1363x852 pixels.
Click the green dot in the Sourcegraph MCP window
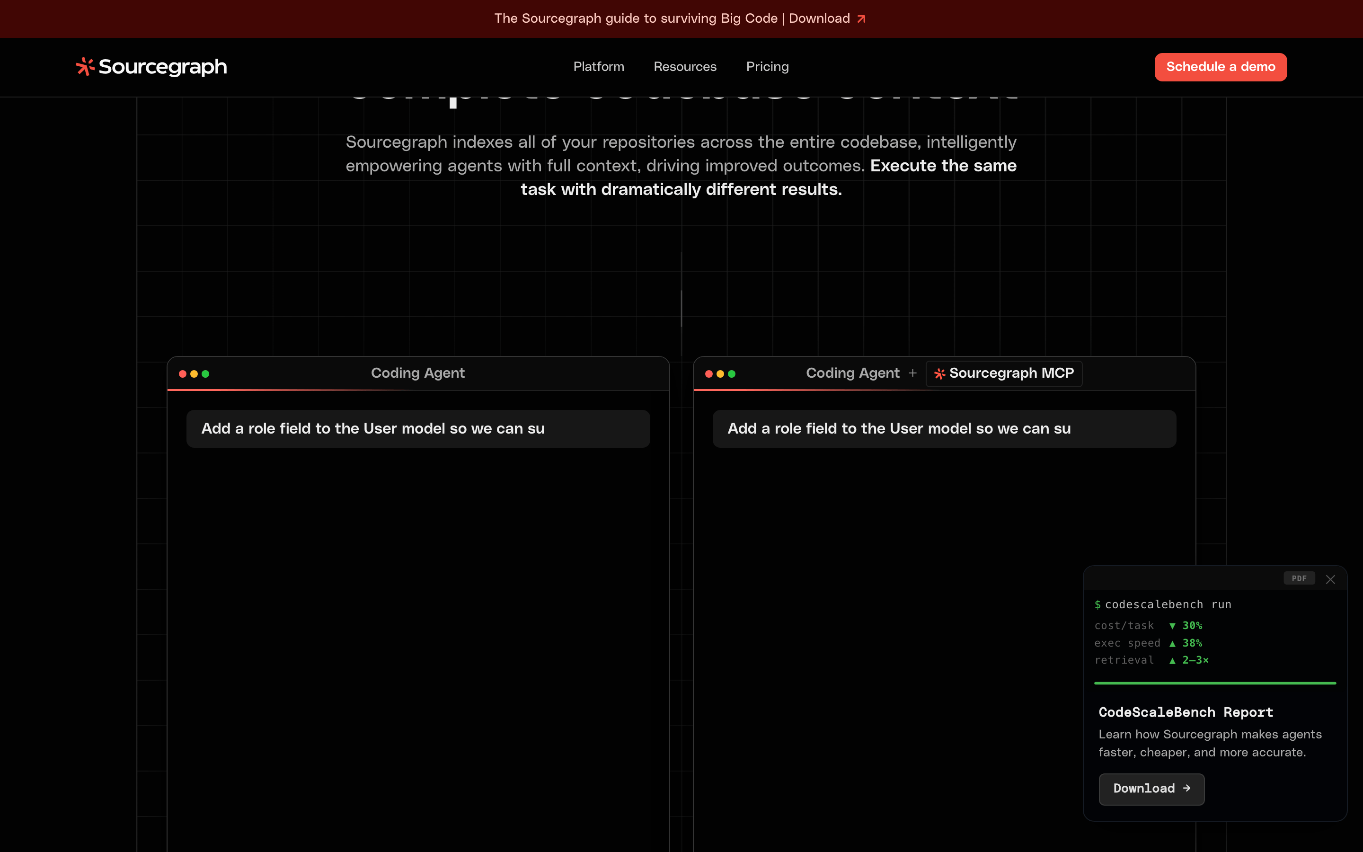732,373
